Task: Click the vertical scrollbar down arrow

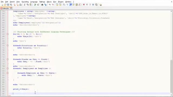Action: click(x=171, y=95)
